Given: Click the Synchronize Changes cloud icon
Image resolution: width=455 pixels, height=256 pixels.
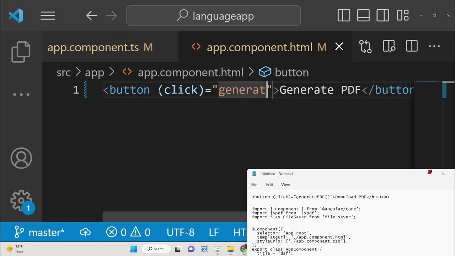Looking at the screenshot, I should click(x=85, y=233).
